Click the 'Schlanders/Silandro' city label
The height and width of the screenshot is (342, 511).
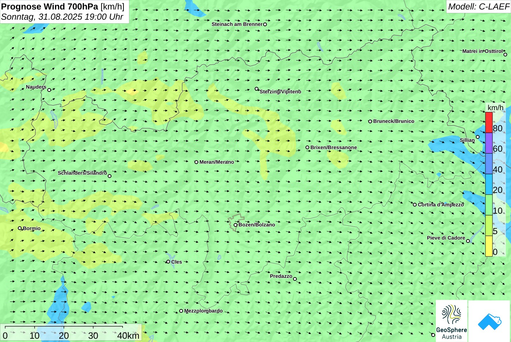click(x=82, y=173)
